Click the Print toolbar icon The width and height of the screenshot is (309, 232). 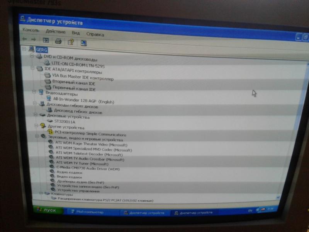tap(58, 41)
